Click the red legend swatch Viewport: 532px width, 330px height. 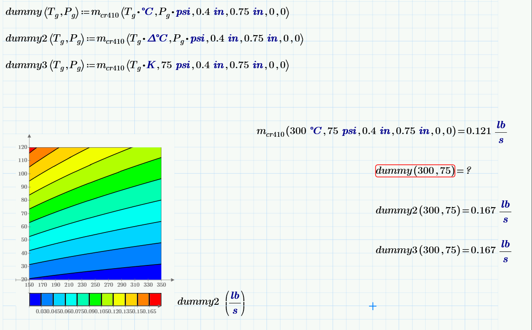pyautogui.click(x=156, y=299)
